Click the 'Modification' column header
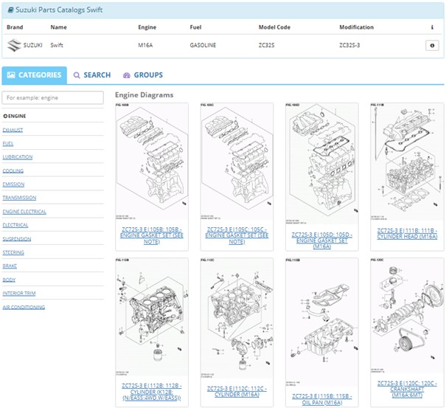 pos(356,27)
